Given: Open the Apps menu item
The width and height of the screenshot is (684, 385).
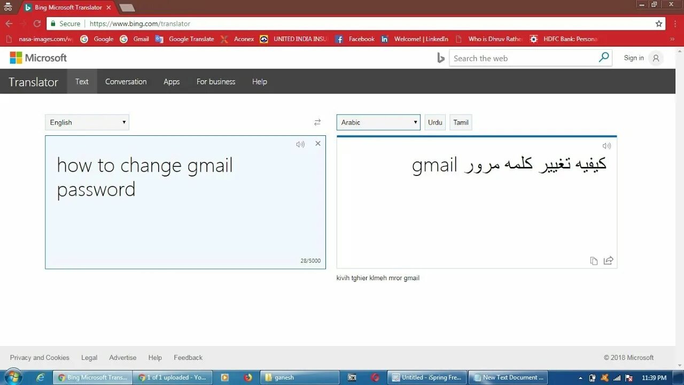Looking at the screenshot, I should point(172,81).
